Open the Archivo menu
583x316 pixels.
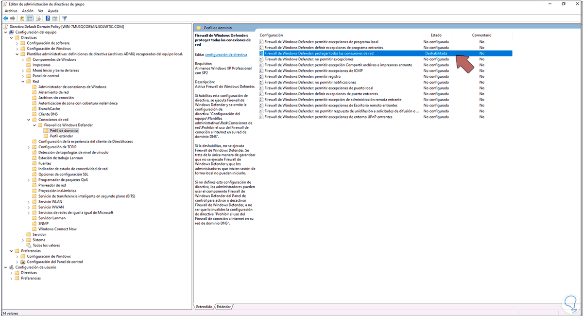(11, 11)
